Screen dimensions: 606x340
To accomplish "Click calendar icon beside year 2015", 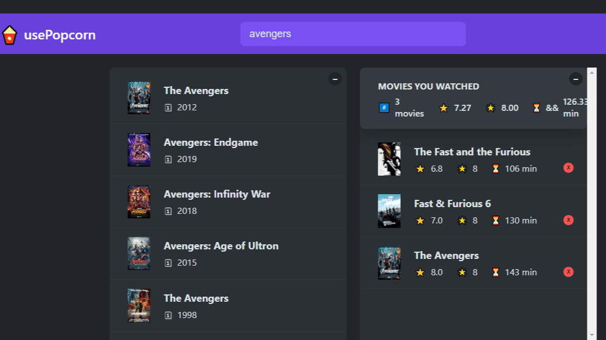I will [168, 263].
